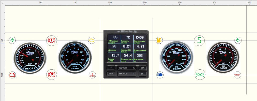Image resolution: width=257 pixels, height=101 pixels.
Task: Select the green gear number 5 indicator
Action: point(199,40)
